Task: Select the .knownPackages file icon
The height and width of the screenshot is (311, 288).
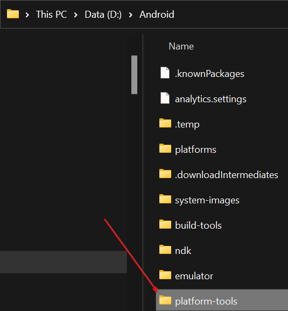Action: point(165,73)
